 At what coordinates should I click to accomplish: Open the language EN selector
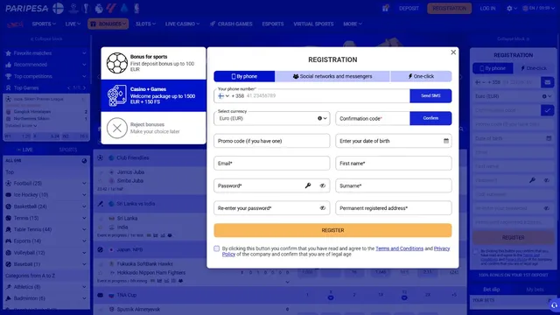point(538,8)
